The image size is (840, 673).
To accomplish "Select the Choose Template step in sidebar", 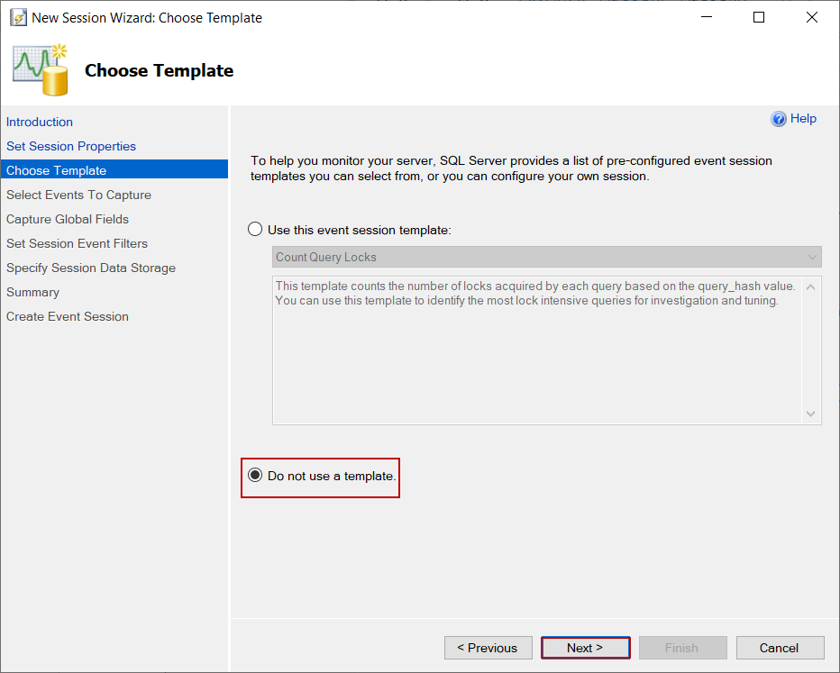I will click(56, 170).
